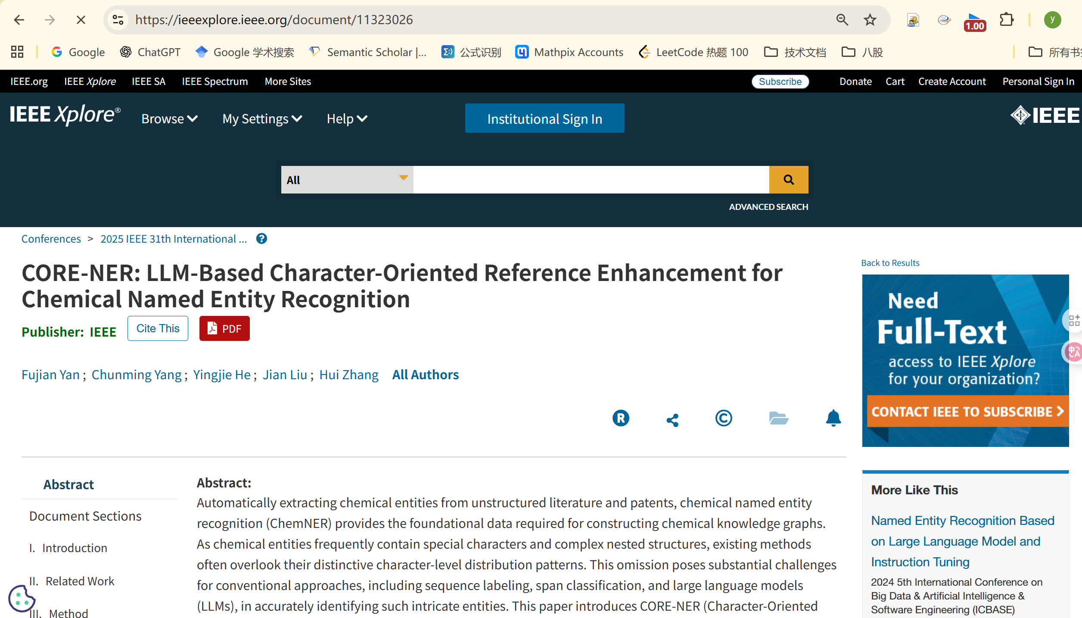
Task: Expand the Browse dropdown menu
Action: point(169,119)
